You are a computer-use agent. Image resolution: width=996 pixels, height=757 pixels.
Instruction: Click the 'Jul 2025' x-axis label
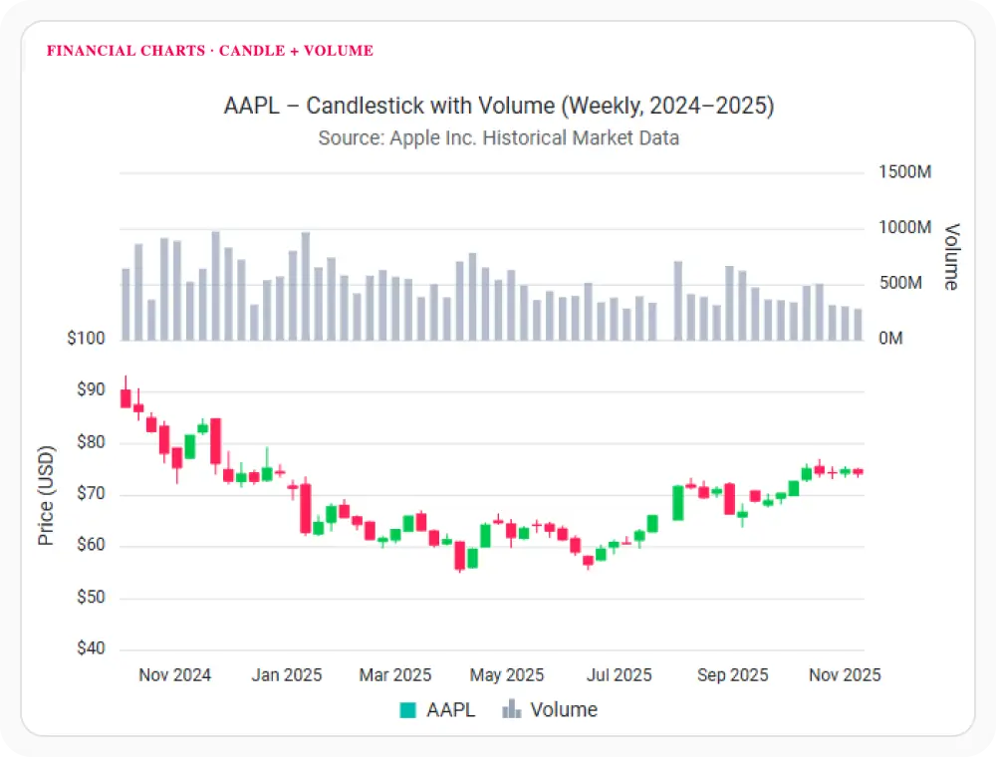(x=619, y=674)
